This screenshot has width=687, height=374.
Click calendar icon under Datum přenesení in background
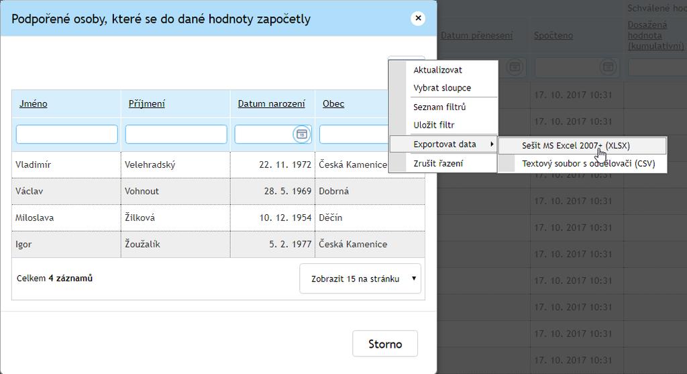515,67
